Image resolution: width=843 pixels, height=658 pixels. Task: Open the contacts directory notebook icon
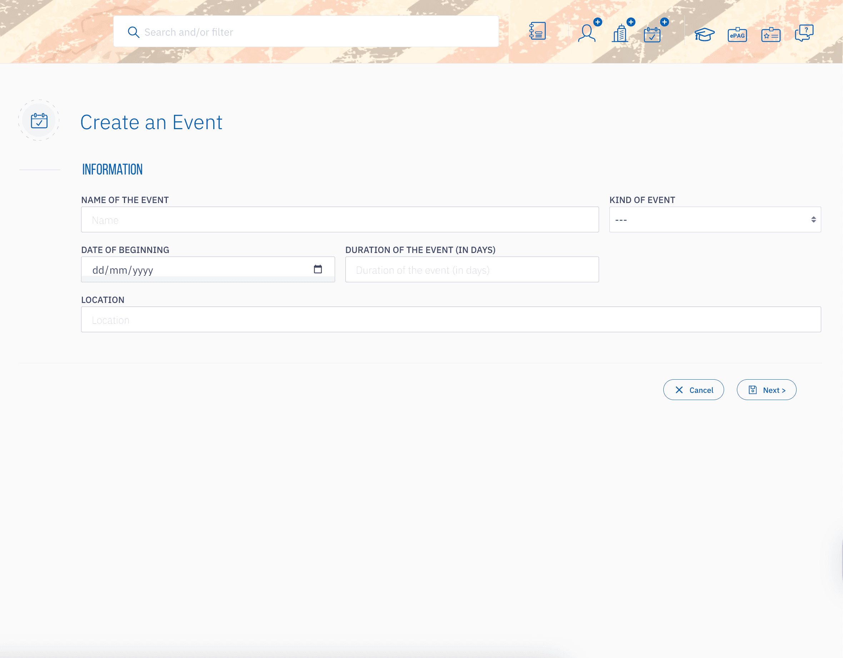tap(537, 31)
